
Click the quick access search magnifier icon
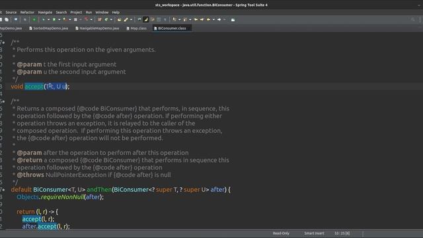point(412,19)
